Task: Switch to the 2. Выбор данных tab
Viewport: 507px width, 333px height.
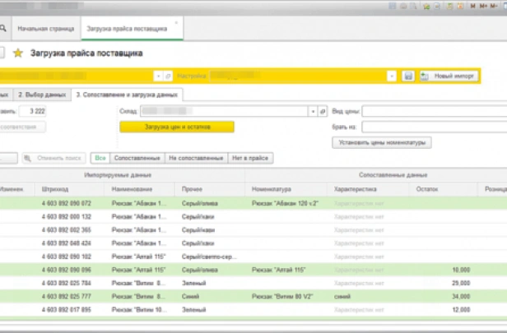Action: pyautogui.click(x=43, y=95)
